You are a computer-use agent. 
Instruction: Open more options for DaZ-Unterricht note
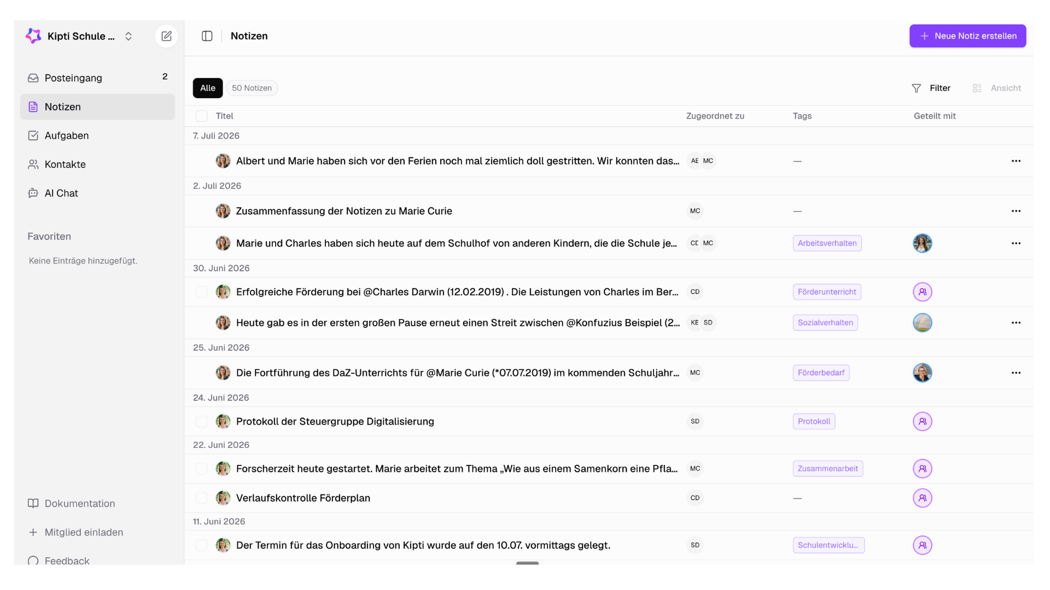(x=1016, y=373)
